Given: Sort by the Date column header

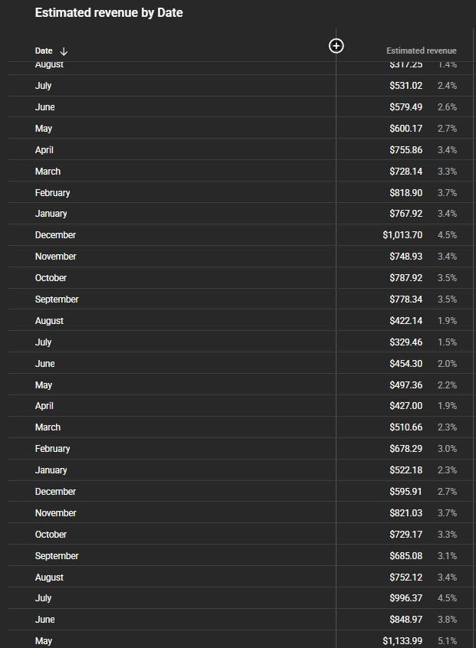Looking at the screenshot, I should (44, 51).
